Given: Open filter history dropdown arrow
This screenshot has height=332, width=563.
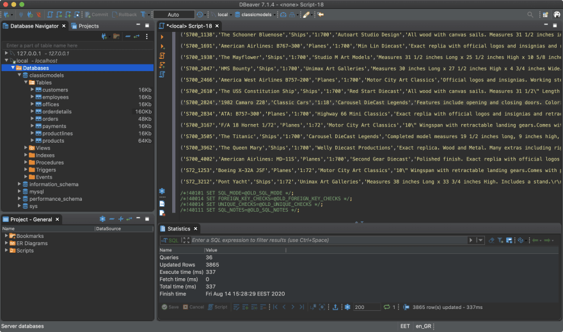Looking at the screenshot, I should click(480, 240).
